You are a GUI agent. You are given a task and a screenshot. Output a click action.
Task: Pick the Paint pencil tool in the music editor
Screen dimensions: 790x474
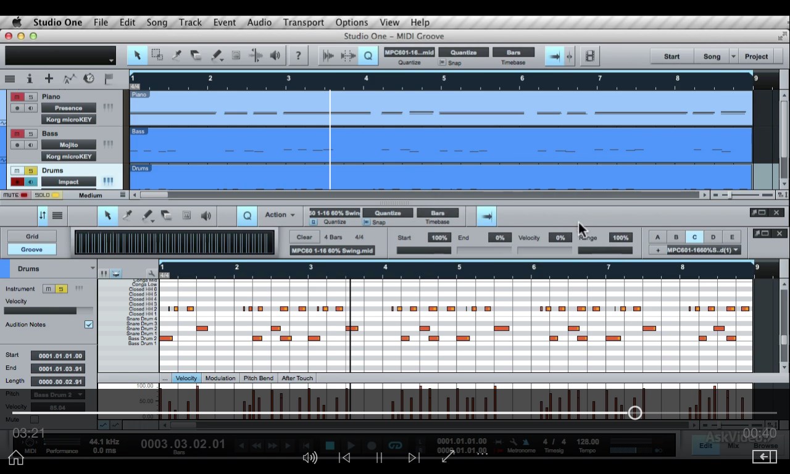tap(147, 215)
